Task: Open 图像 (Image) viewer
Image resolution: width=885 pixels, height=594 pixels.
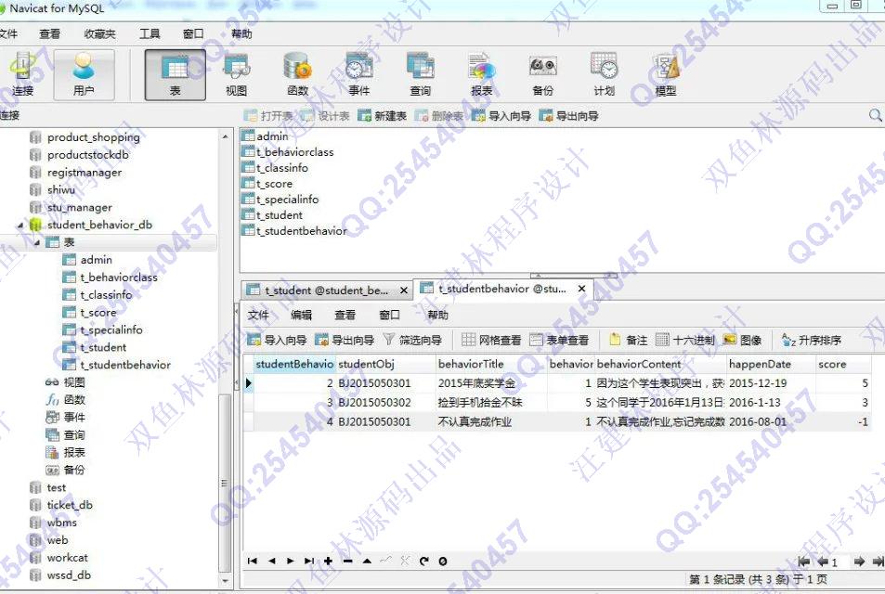Action: click(742, 340)
